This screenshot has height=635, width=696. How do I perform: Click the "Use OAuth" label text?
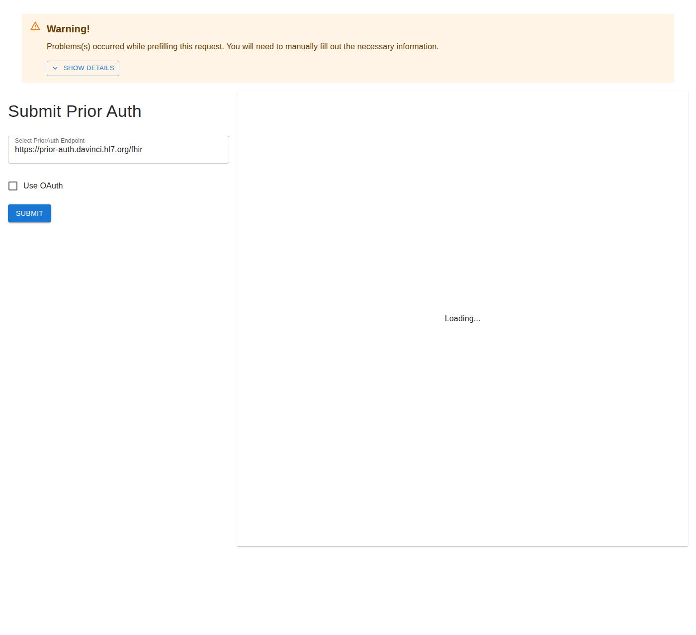[43, 186]
